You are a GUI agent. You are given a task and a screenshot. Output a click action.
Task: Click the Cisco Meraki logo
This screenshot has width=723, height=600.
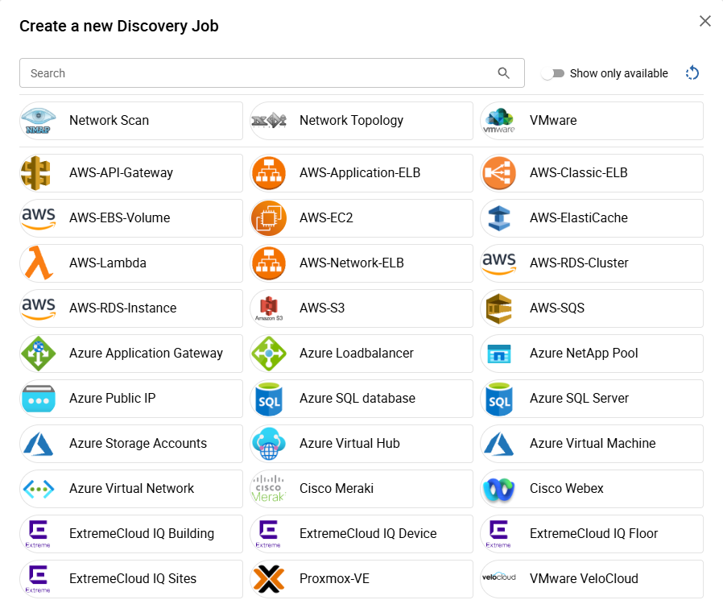click(x=269, y=490)
